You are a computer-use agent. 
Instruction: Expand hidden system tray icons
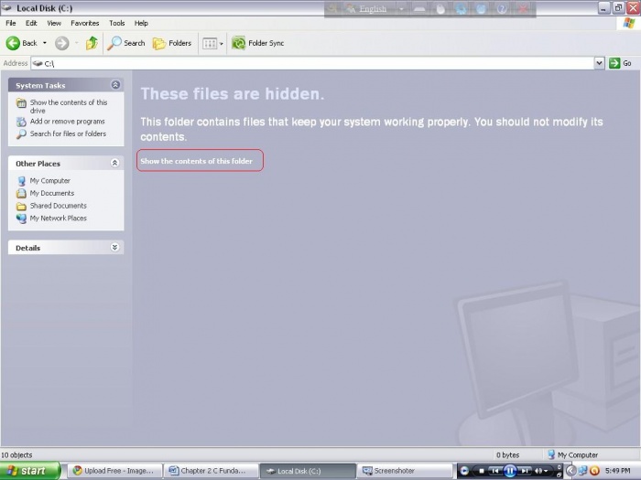570,471
